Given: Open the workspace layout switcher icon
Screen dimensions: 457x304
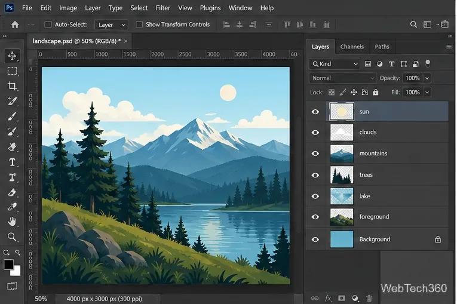Looking at the screenshot, I should (427, 24).
